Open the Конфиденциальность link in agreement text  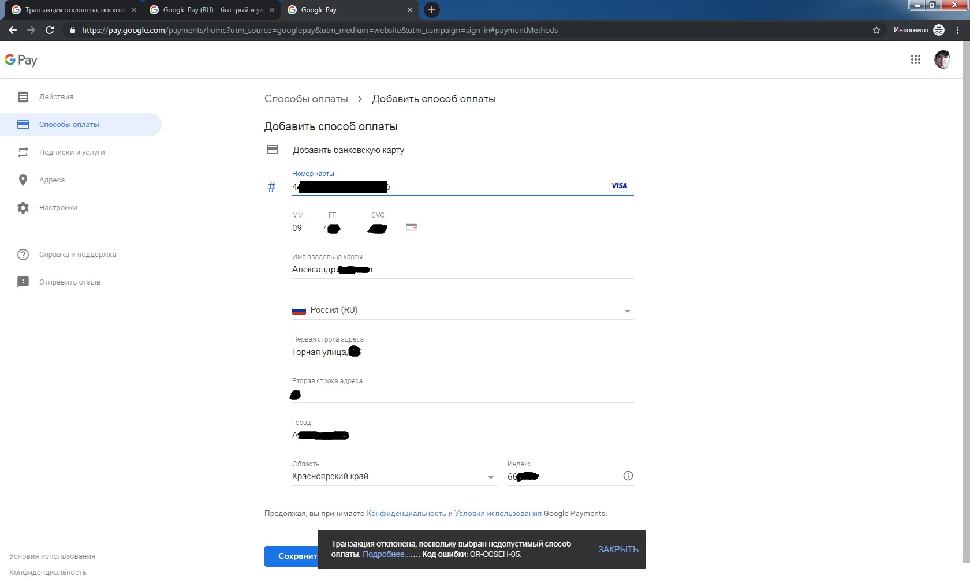406,514
